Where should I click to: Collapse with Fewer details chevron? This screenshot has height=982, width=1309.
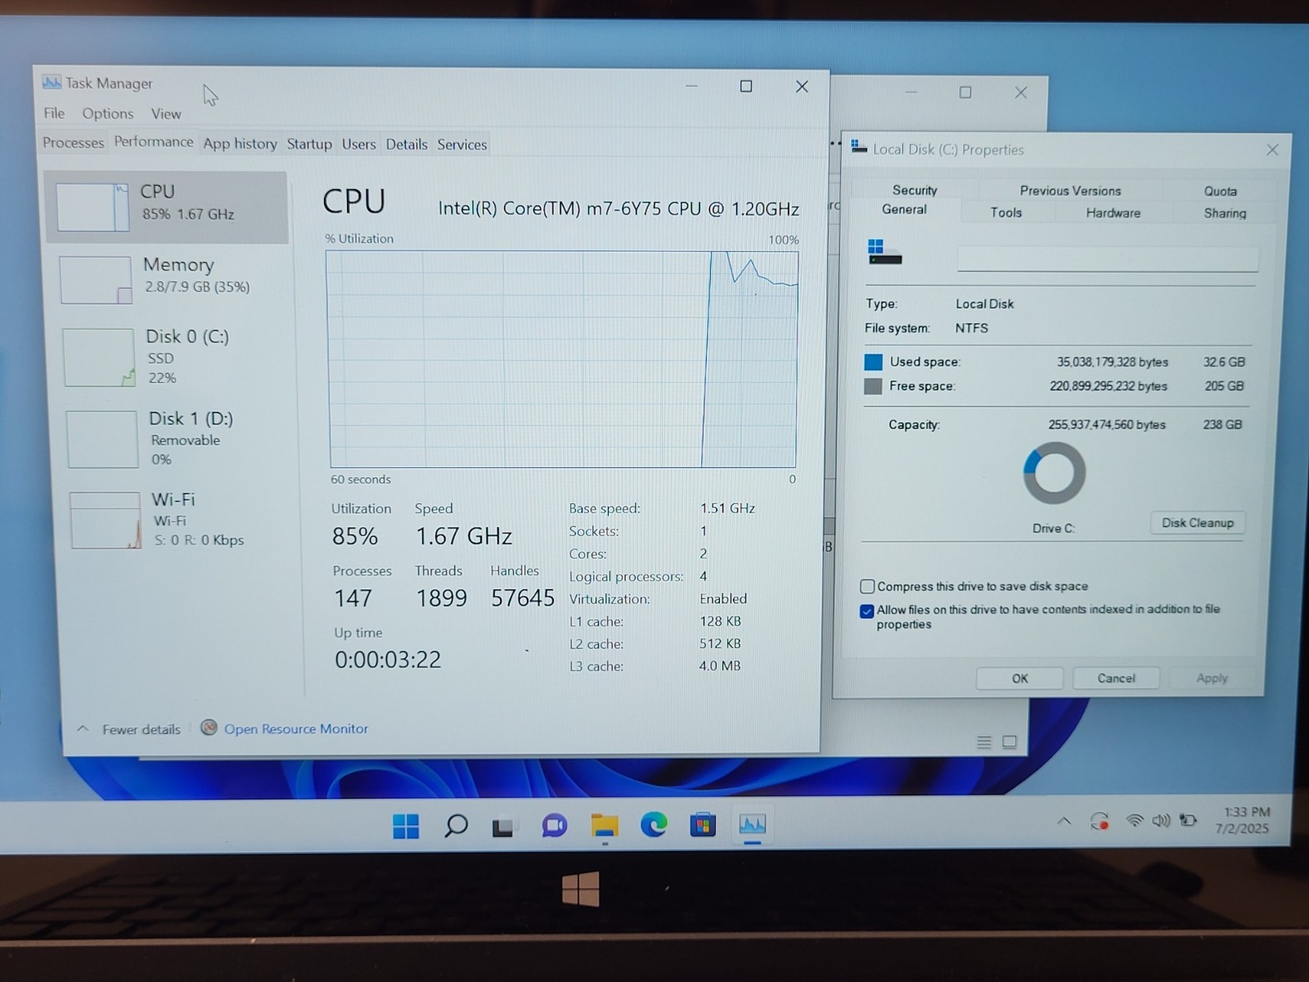click(x=83, y=728)
